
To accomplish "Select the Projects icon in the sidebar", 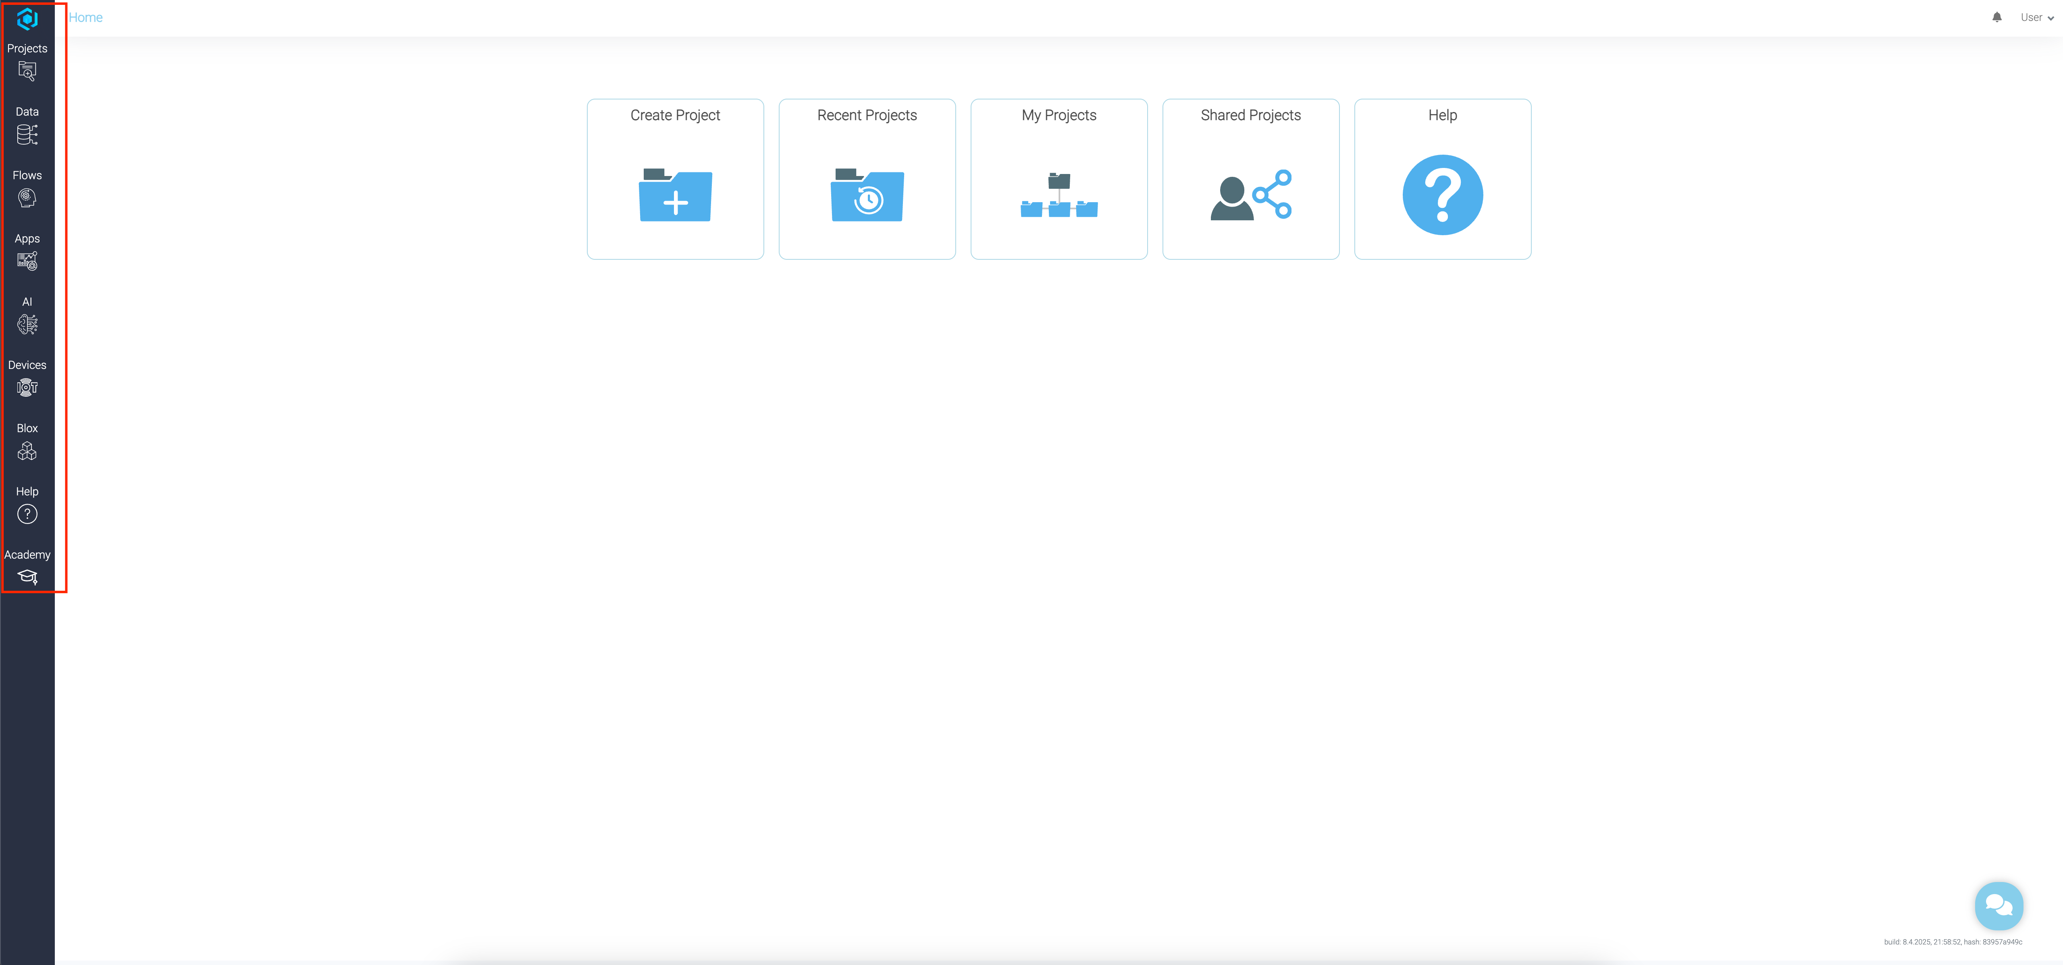I will pyautogui.click(x=27, y=71).
